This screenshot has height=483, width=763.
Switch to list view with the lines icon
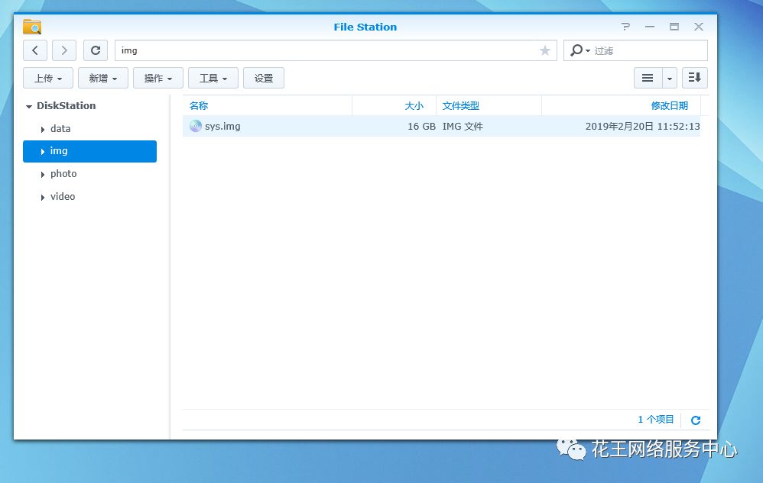tap(648, 78)
